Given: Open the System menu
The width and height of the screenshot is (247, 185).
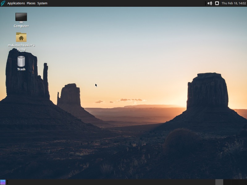Looking at the screenshot, I should (42, 3).
